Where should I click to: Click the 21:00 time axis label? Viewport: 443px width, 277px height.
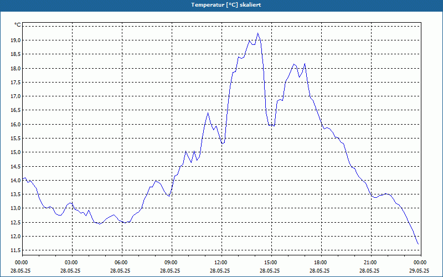tap(371, 263)
